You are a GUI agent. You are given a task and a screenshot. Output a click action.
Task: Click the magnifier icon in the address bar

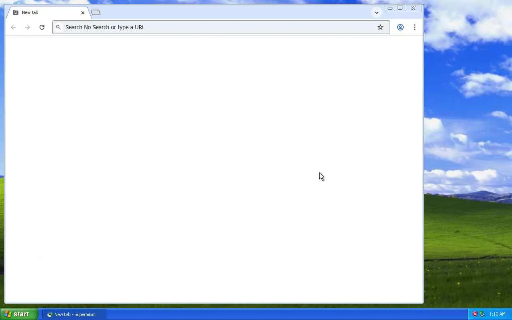(58, 27)
